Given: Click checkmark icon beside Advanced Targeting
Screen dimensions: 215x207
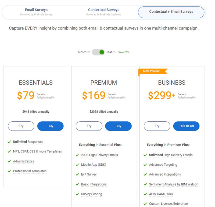Looking at the screenshot, I should coord(145,165).
